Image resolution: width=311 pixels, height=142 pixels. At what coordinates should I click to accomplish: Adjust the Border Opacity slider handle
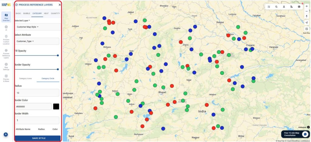pyautogui.click(x=58, y=69)
